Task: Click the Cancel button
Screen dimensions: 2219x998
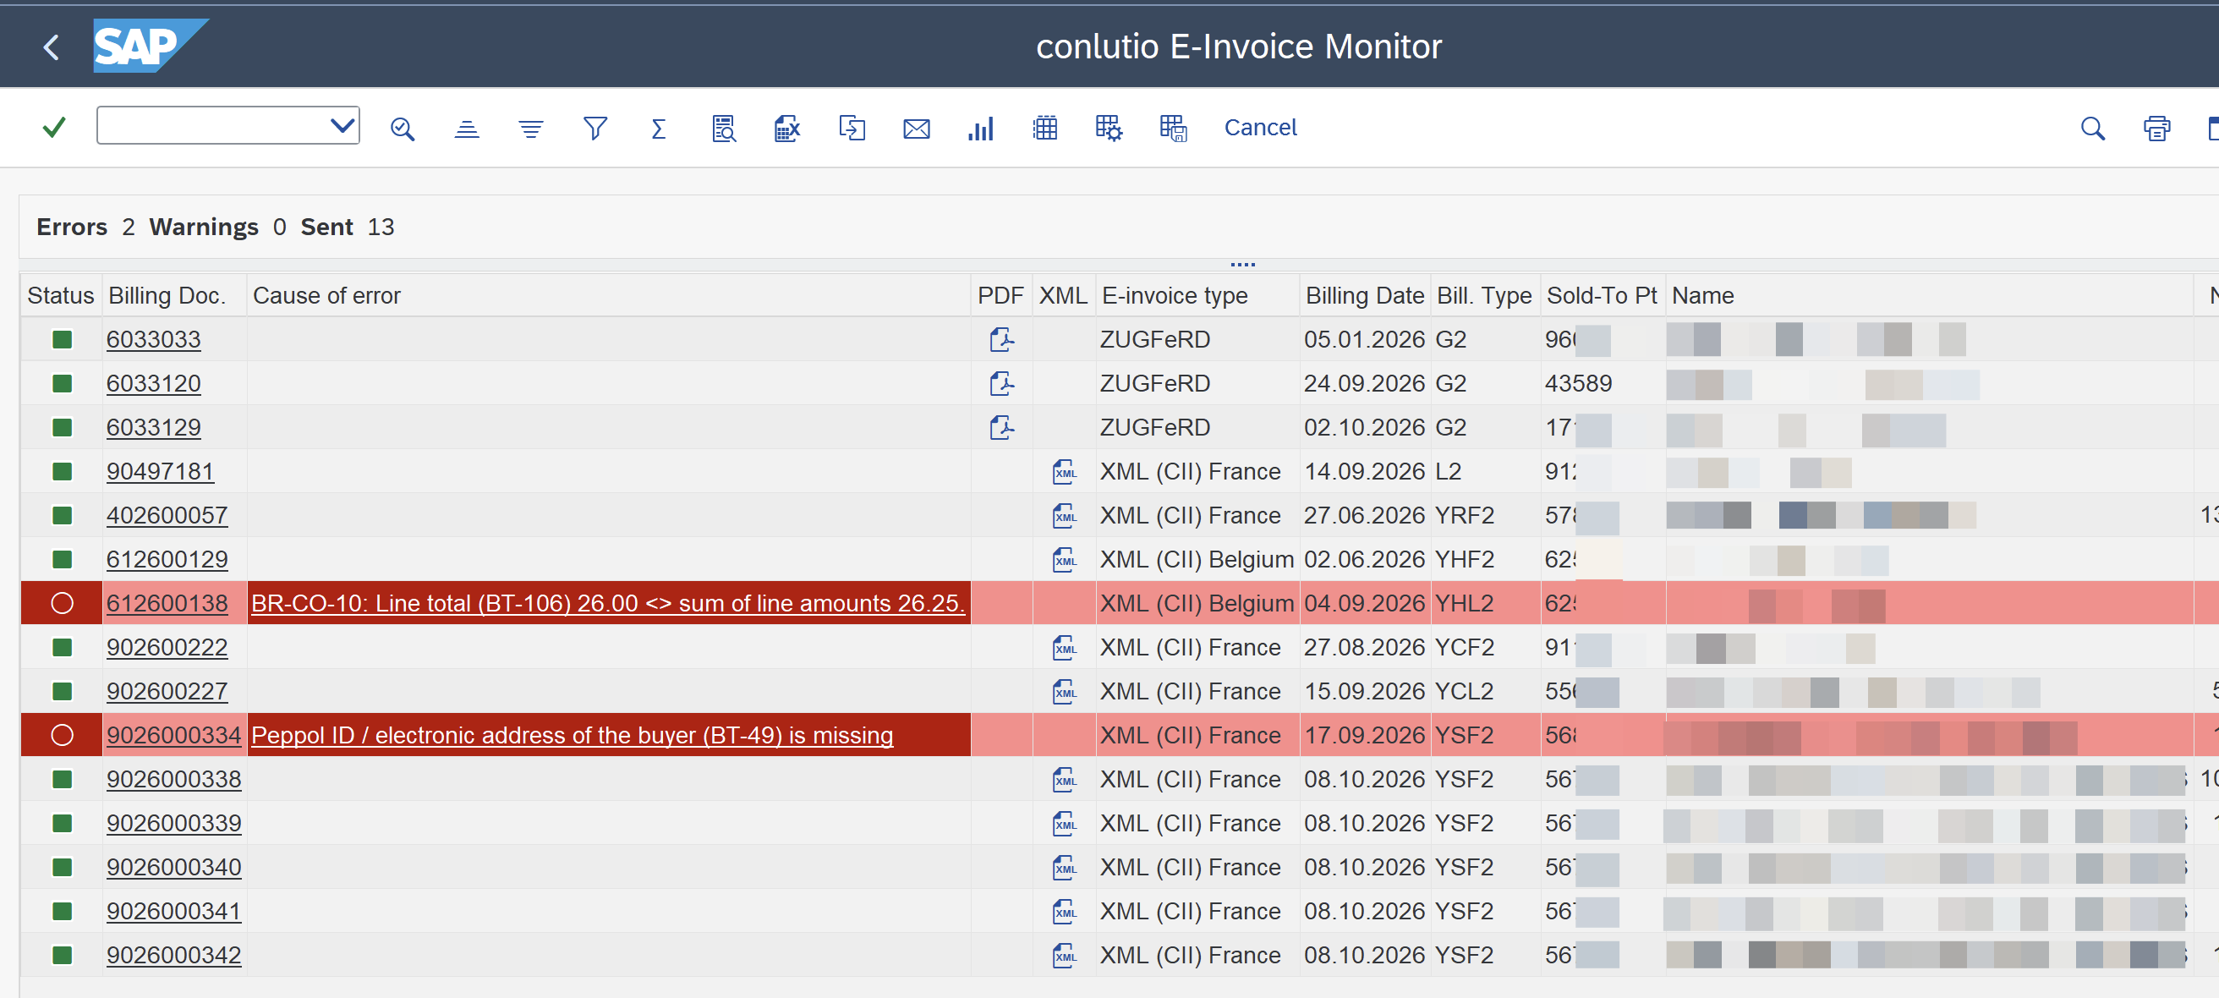Action: pyautogui.click(x=1260, y=128)
